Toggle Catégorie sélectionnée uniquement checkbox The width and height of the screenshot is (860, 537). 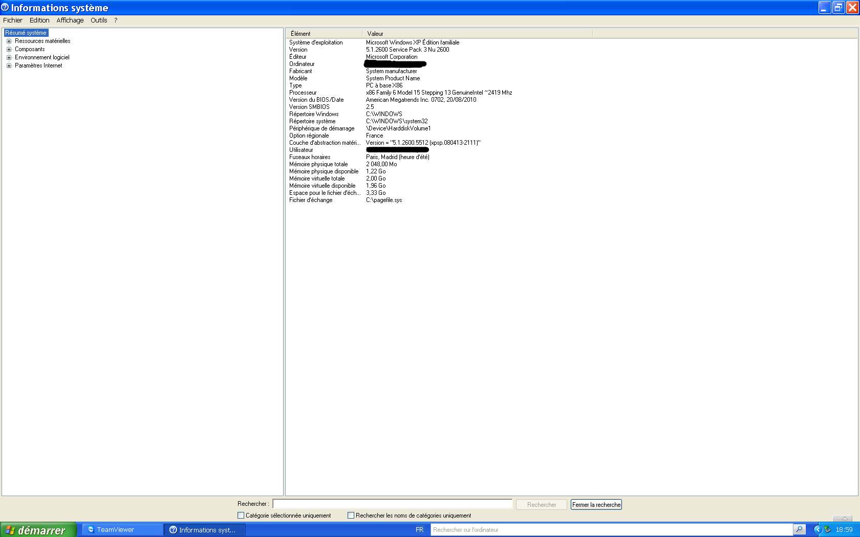[241, 516]
